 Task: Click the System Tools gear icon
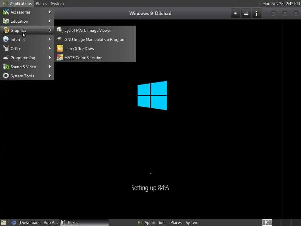coord(6,76)
